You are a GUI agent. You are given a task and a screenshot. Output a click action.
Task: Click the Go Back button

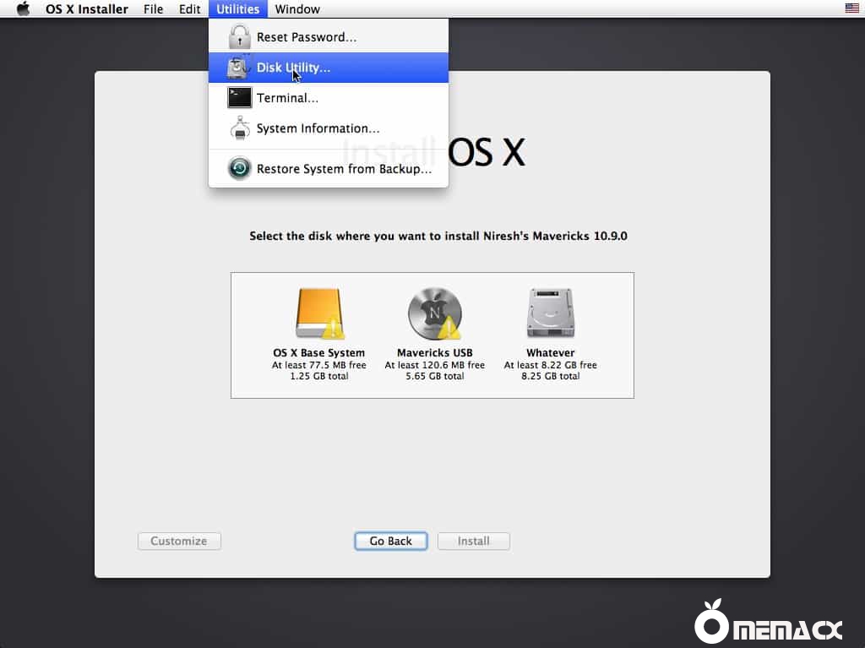(390, 541)
